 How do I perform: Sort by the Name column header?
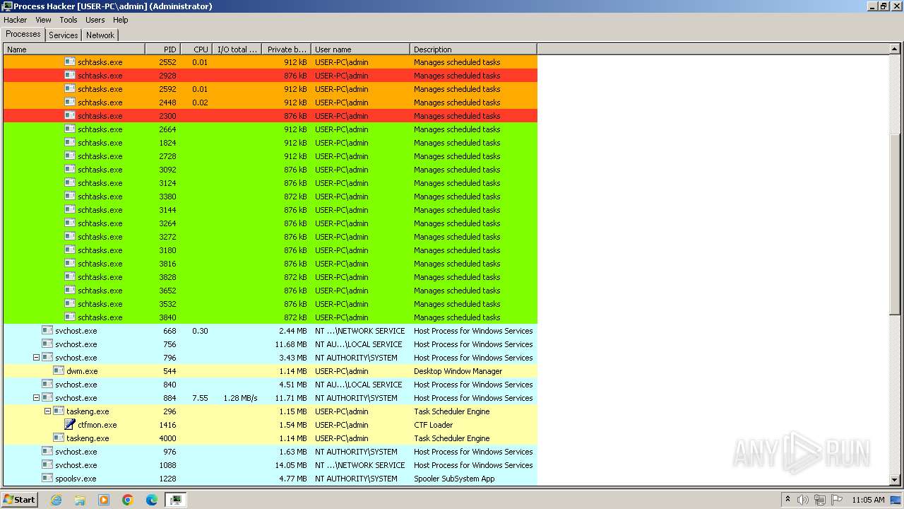pyautogui.click(x=74, y=49)
